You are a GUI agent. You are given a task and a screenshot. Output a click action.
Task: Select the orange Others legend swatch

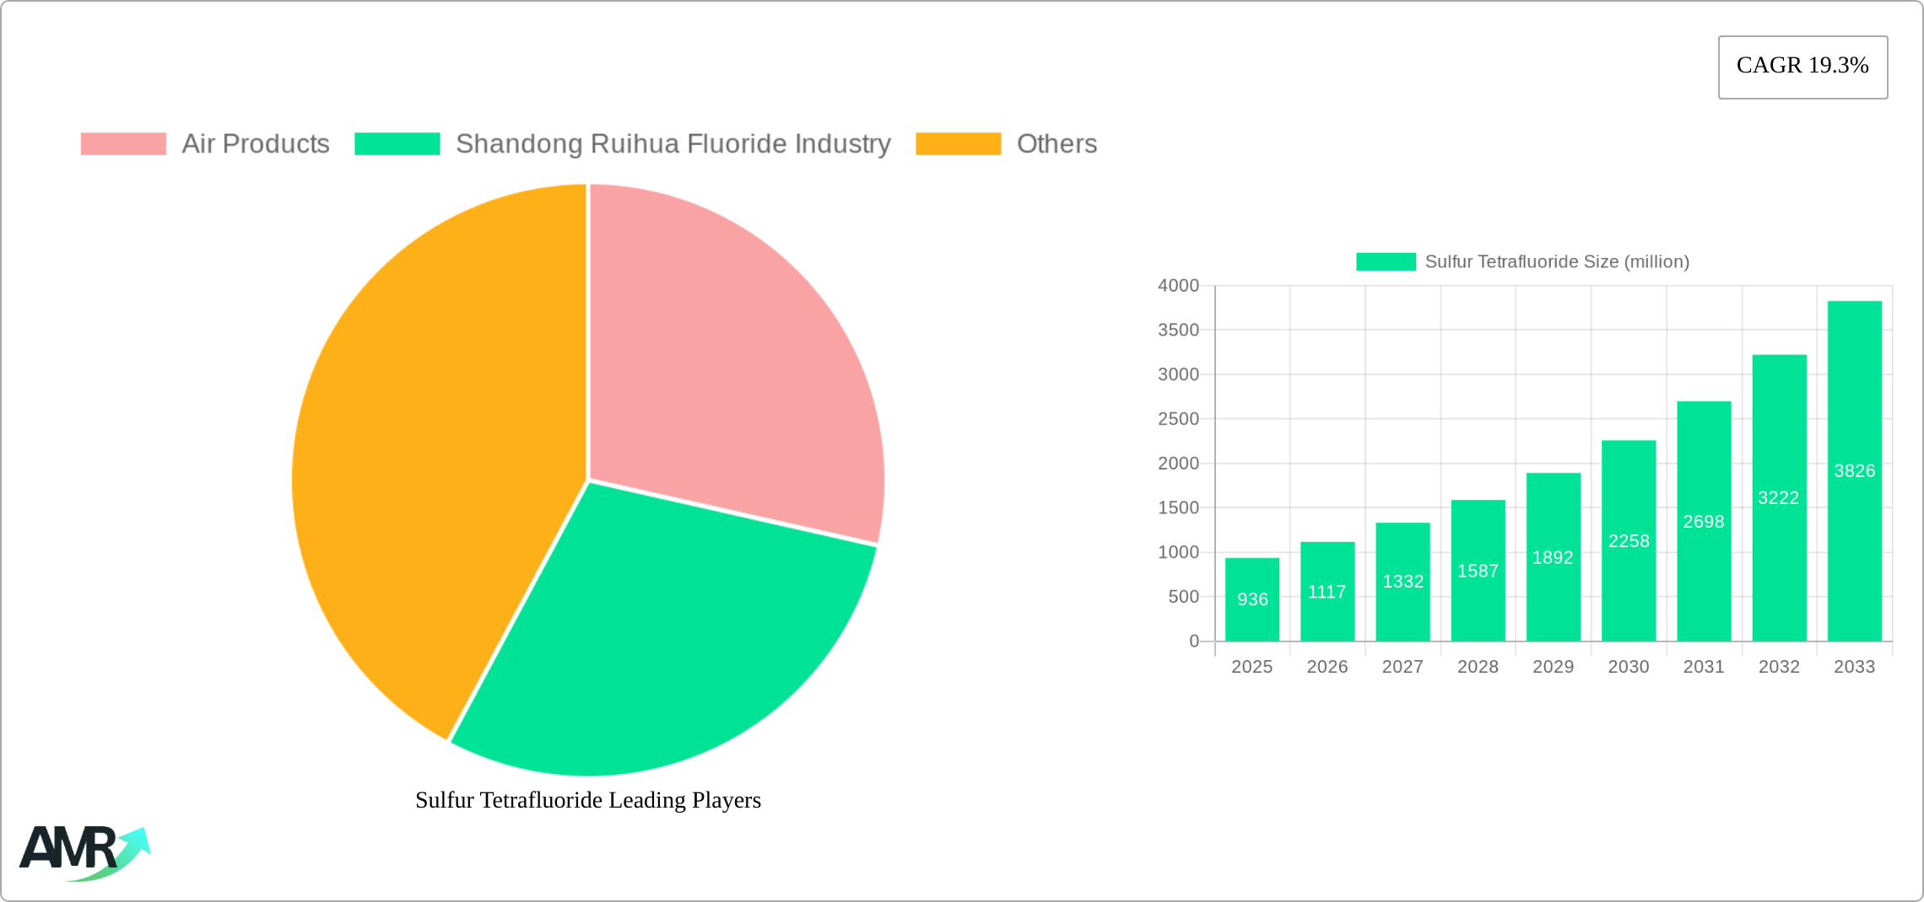pyautogui.click(x=957, y=144)
